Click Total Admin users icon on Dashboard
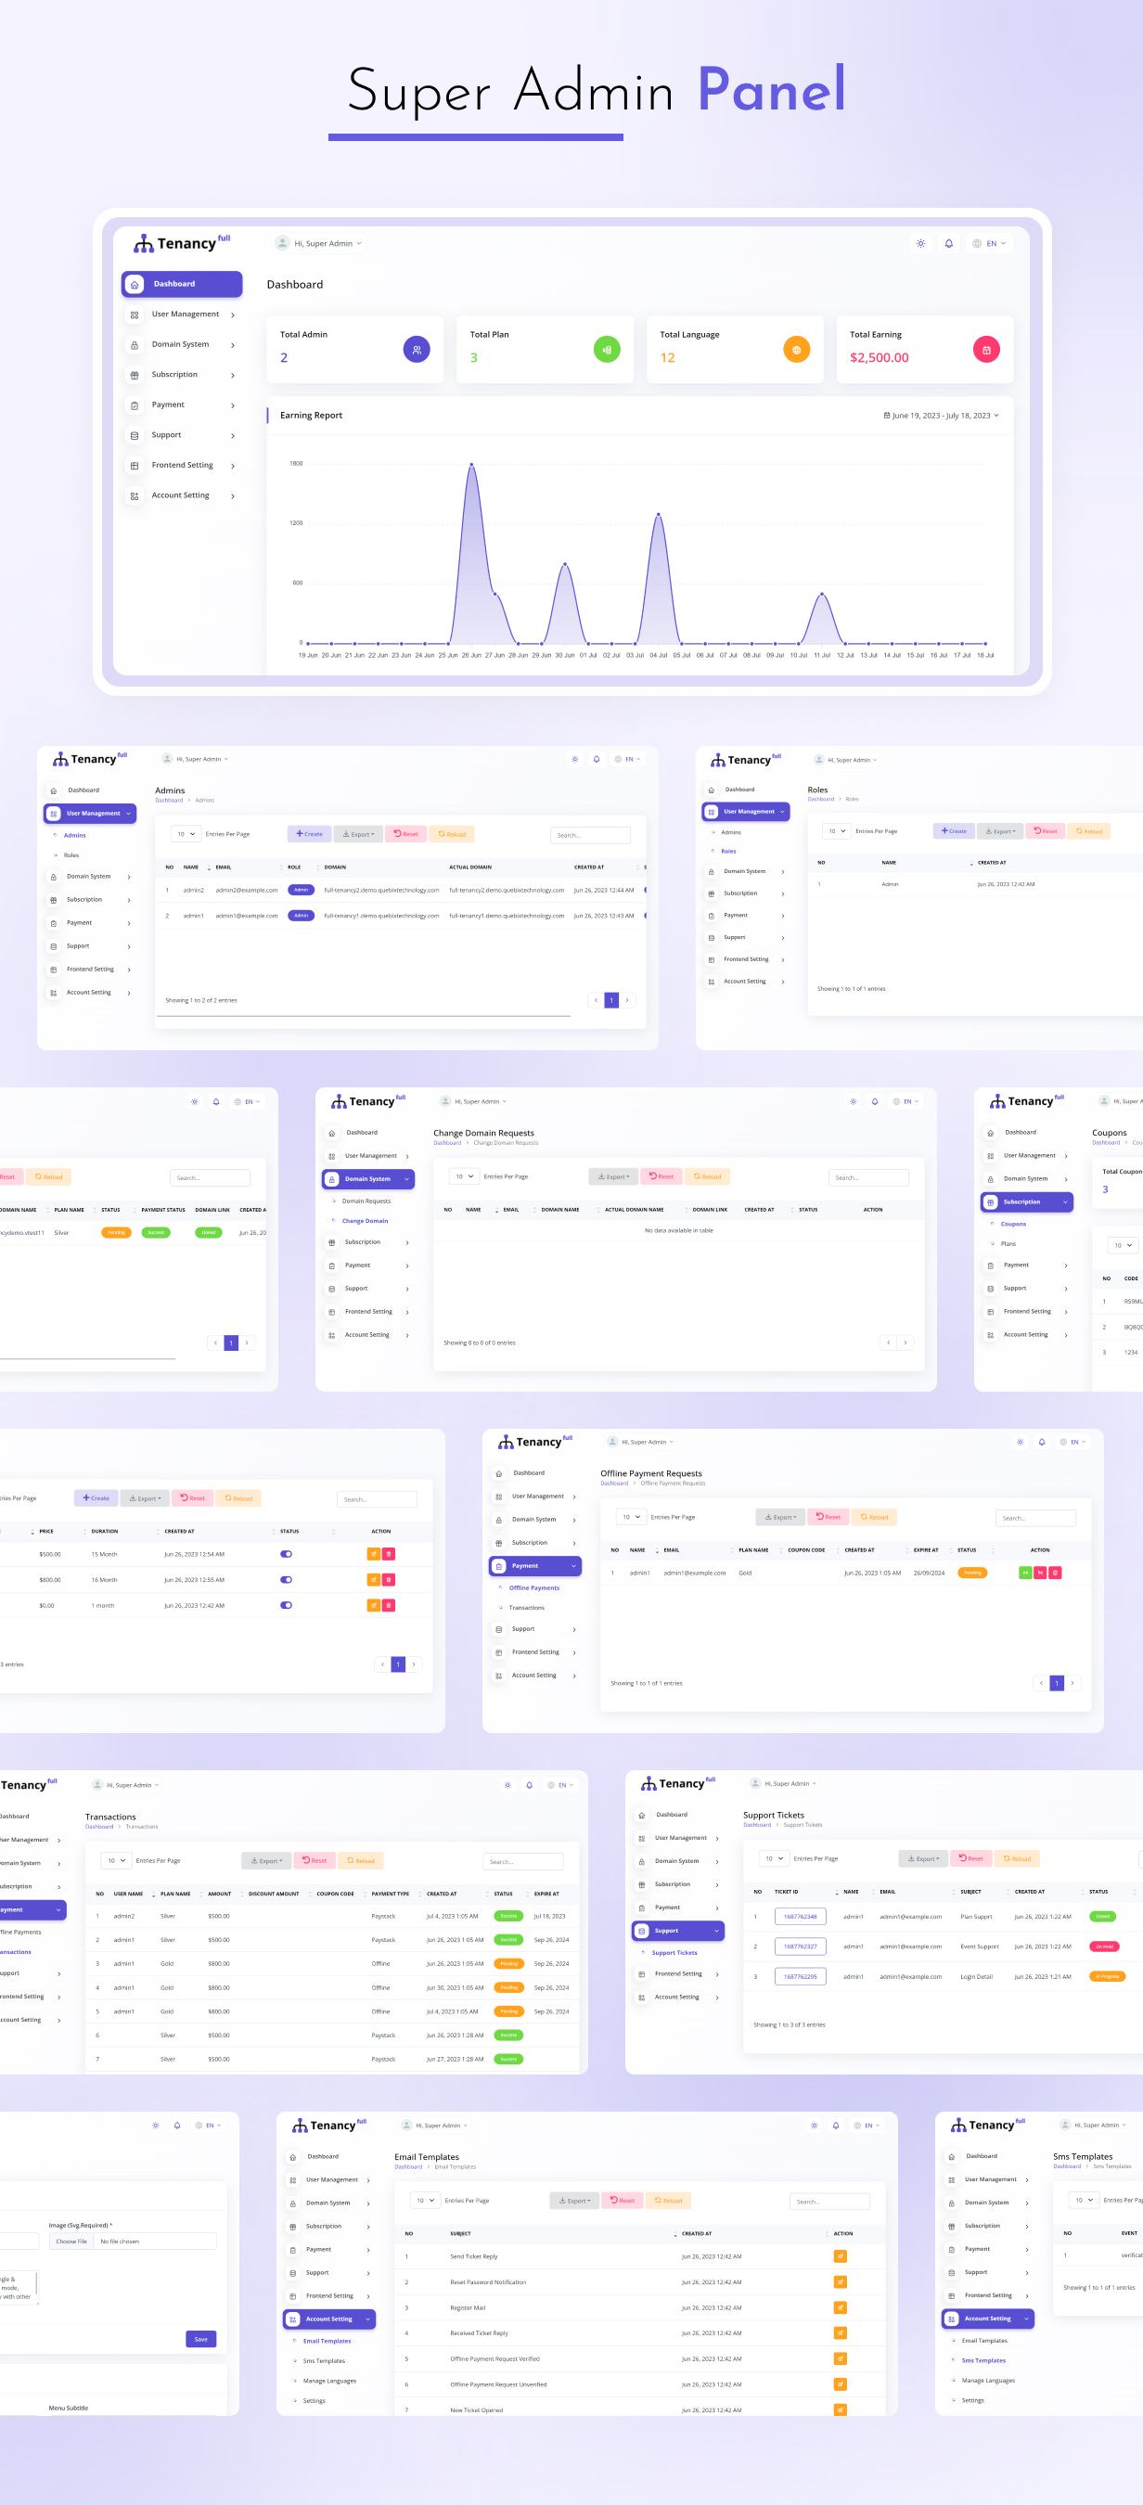Image resolution: width=1143 pixels, height=2505 pixels. [x=417, y=349]
